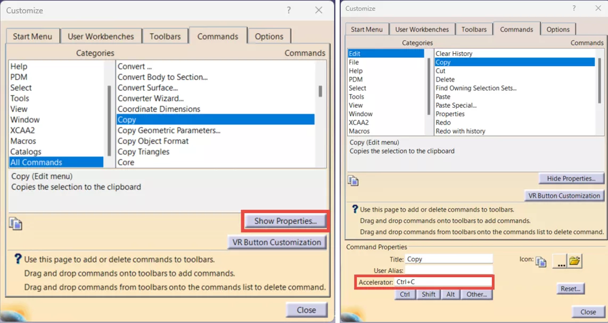
Task: Click the Copy clipboard icon above Show Properties
Action: pos(15,225)
